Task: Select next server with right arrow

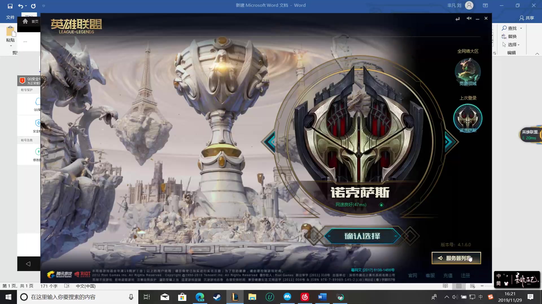Action: coord(450,142)
